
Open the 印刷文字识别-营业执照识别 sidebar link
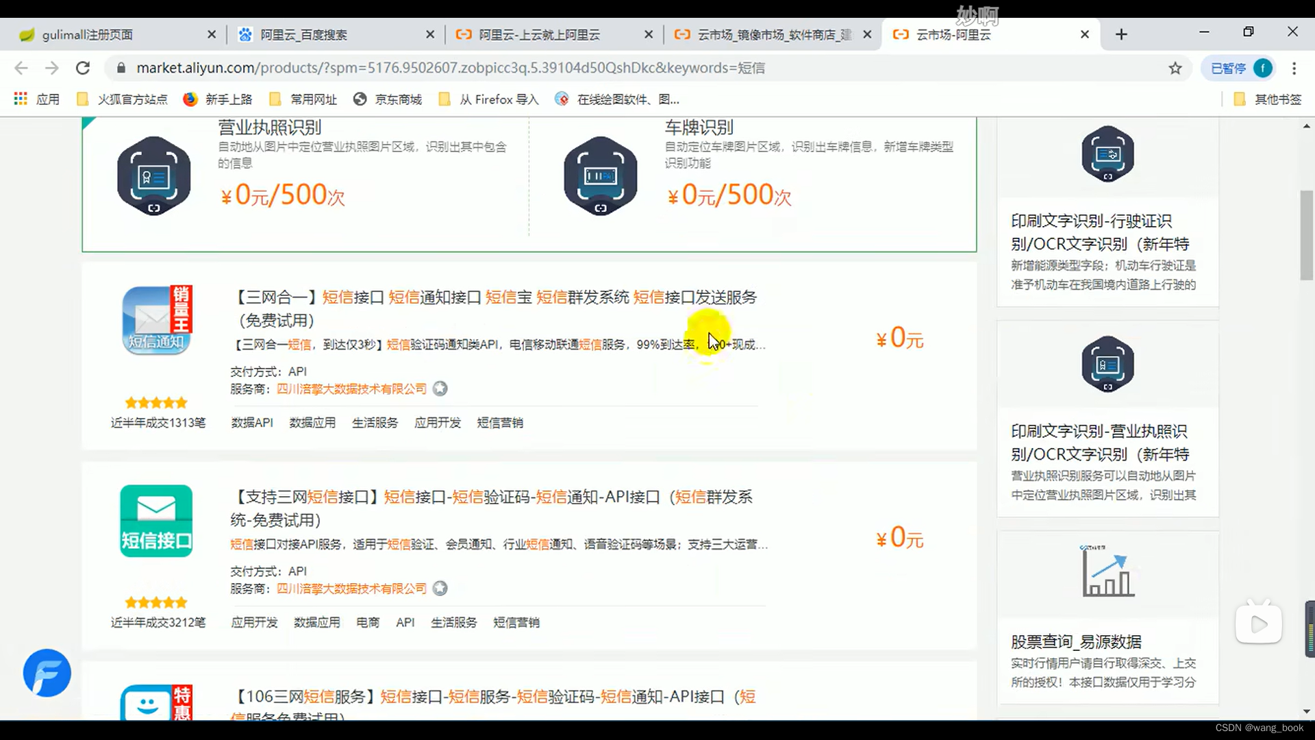point(1100,443)
